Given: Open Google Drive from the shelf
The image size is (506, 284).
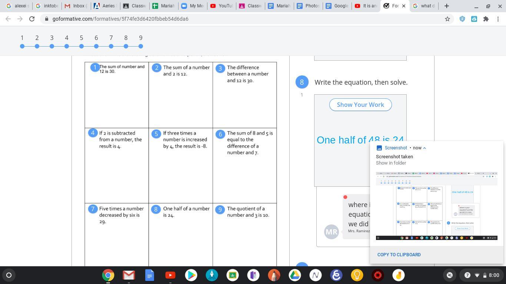Looking at the screenshot, I should pyautogui.click(x=295, y=275).
